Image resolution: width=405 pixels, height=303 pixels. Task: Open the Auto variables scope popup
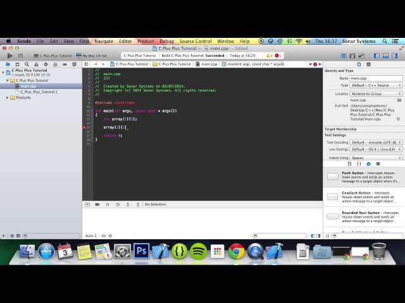click(x=91, y=235)
